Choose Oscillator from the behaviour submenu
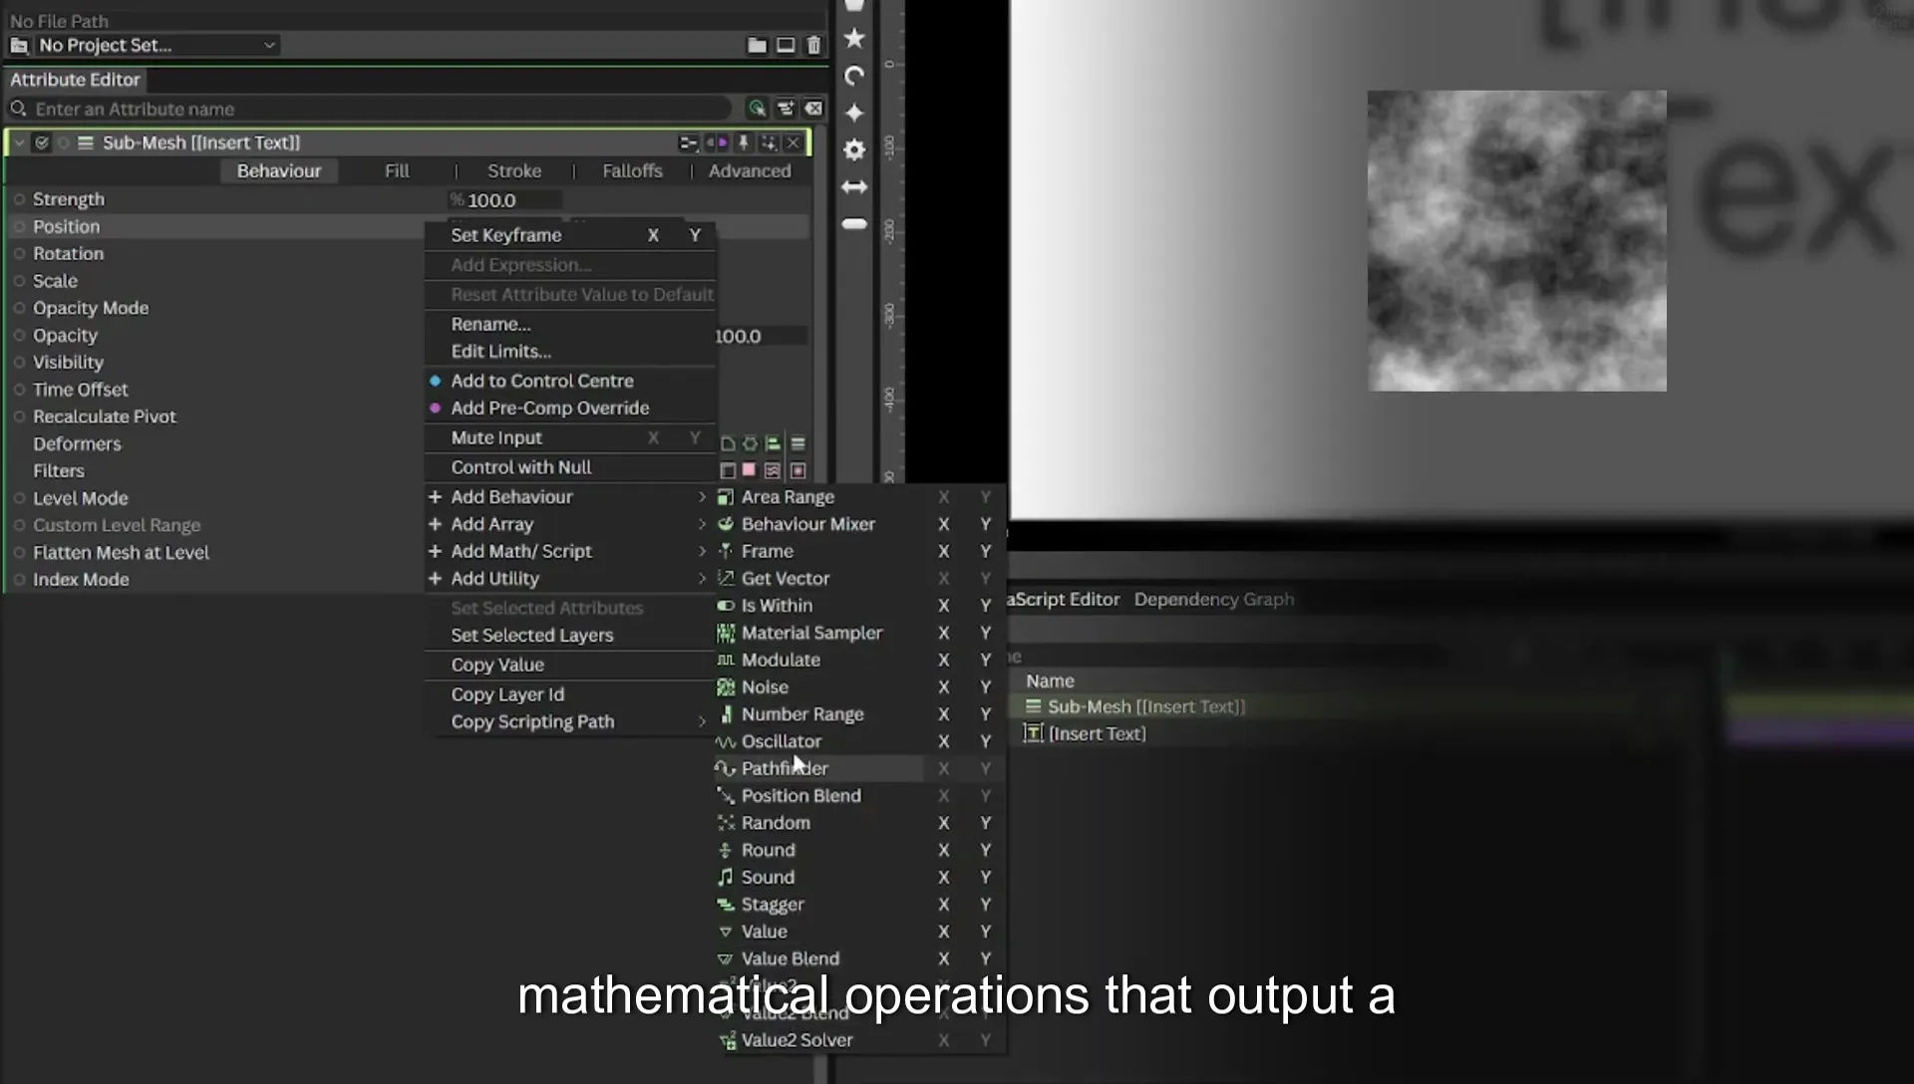Screen dimensions: 1914x1084 [x=782, y=741]
